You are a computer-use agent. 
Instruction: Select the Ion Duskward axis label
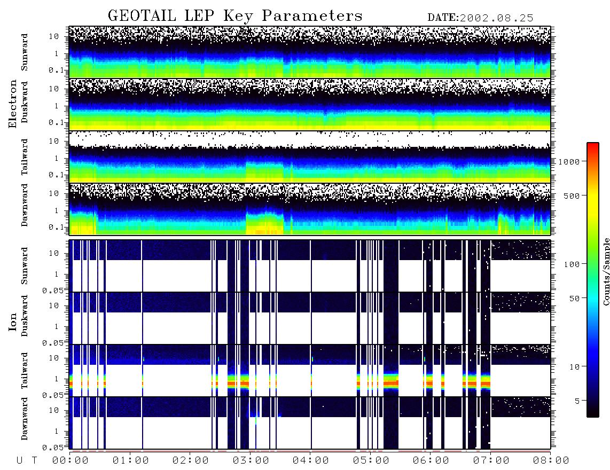pyautogui.click(x=25, y=316)
